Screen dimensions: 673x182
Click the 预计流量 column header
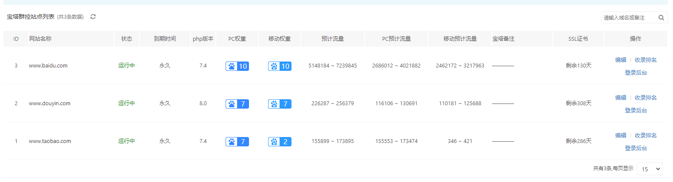pos(333,39)
